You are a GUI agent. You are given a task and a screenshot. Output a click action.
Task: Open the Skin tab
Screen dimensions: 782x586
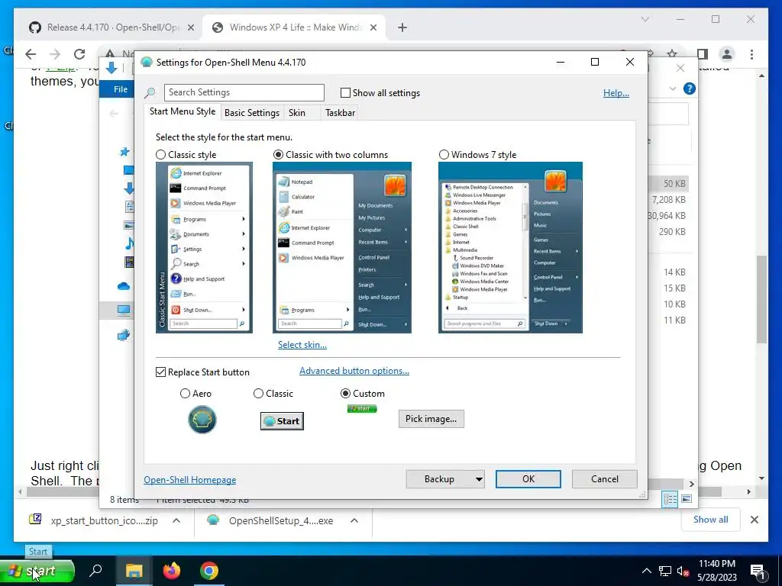297,113
